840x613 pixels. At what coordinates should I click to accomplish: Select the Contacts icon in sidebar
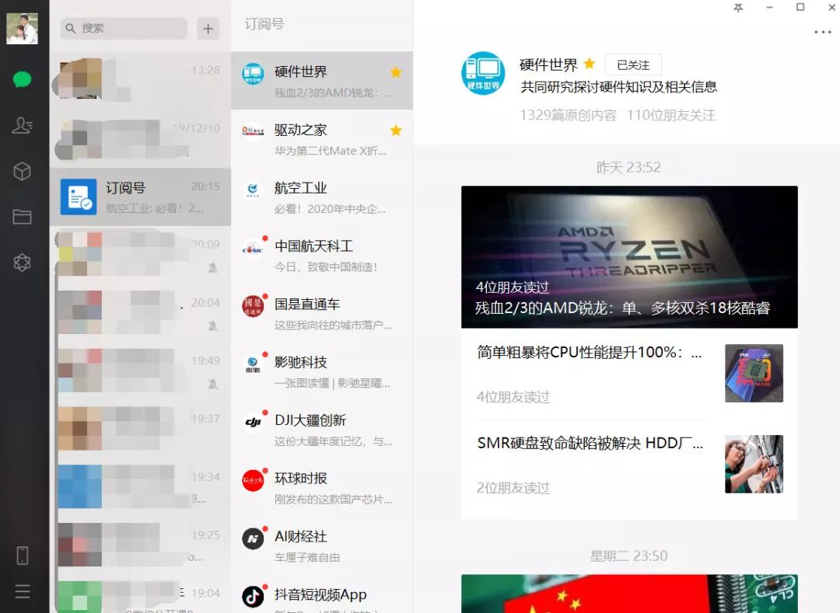[21, 125]
